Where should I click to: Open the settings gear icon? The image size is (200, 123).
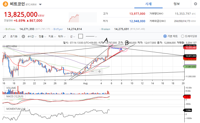coord(195,4)
